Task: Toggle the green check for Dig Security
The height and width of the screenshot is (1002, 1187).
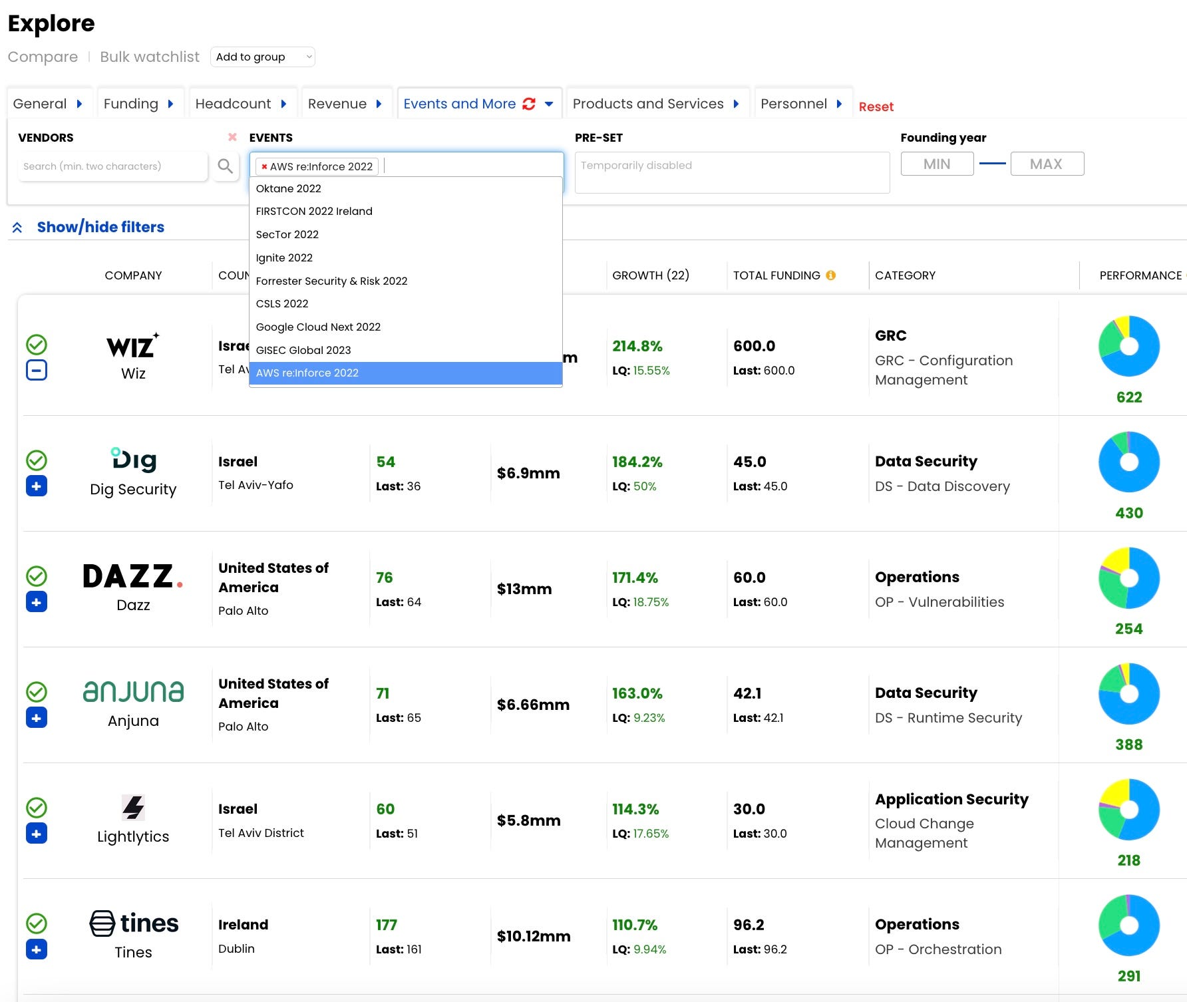Action: [37, 460]
